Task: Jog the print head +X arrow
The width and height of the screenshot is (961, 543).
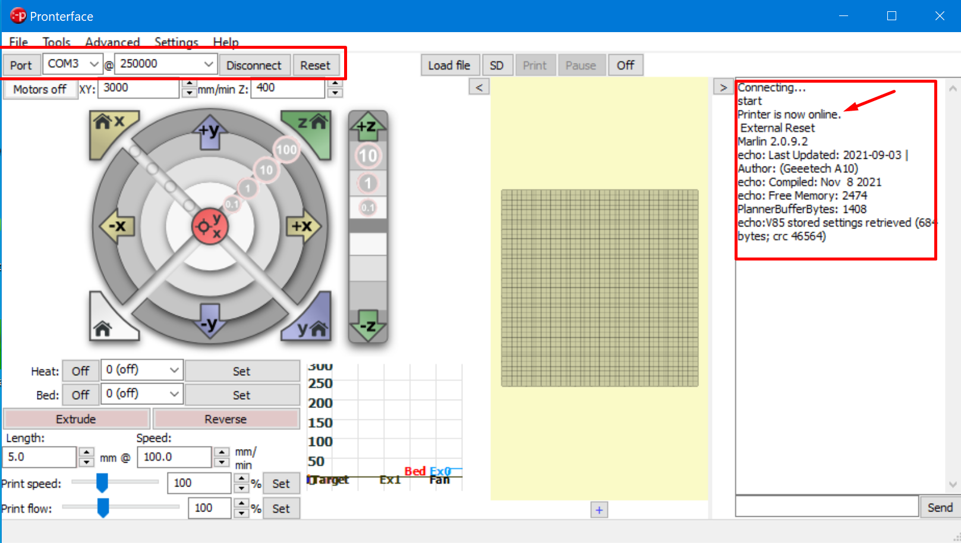Action: coord(303,226)
